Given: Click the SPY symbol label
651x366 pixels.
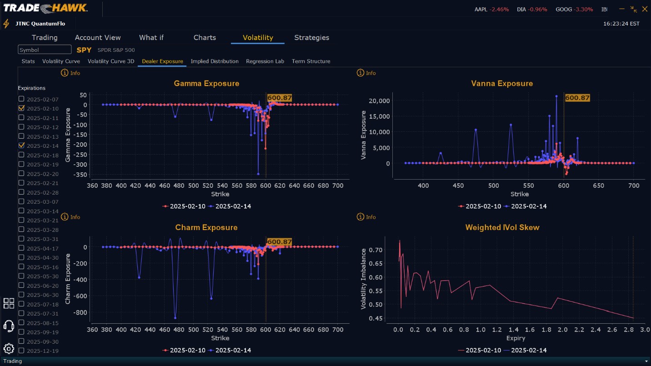Looking at the screenshot, I should (84, 50).
